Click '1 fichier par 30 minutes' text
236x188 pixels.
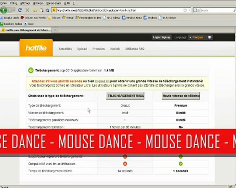click(x=125, y=127)
